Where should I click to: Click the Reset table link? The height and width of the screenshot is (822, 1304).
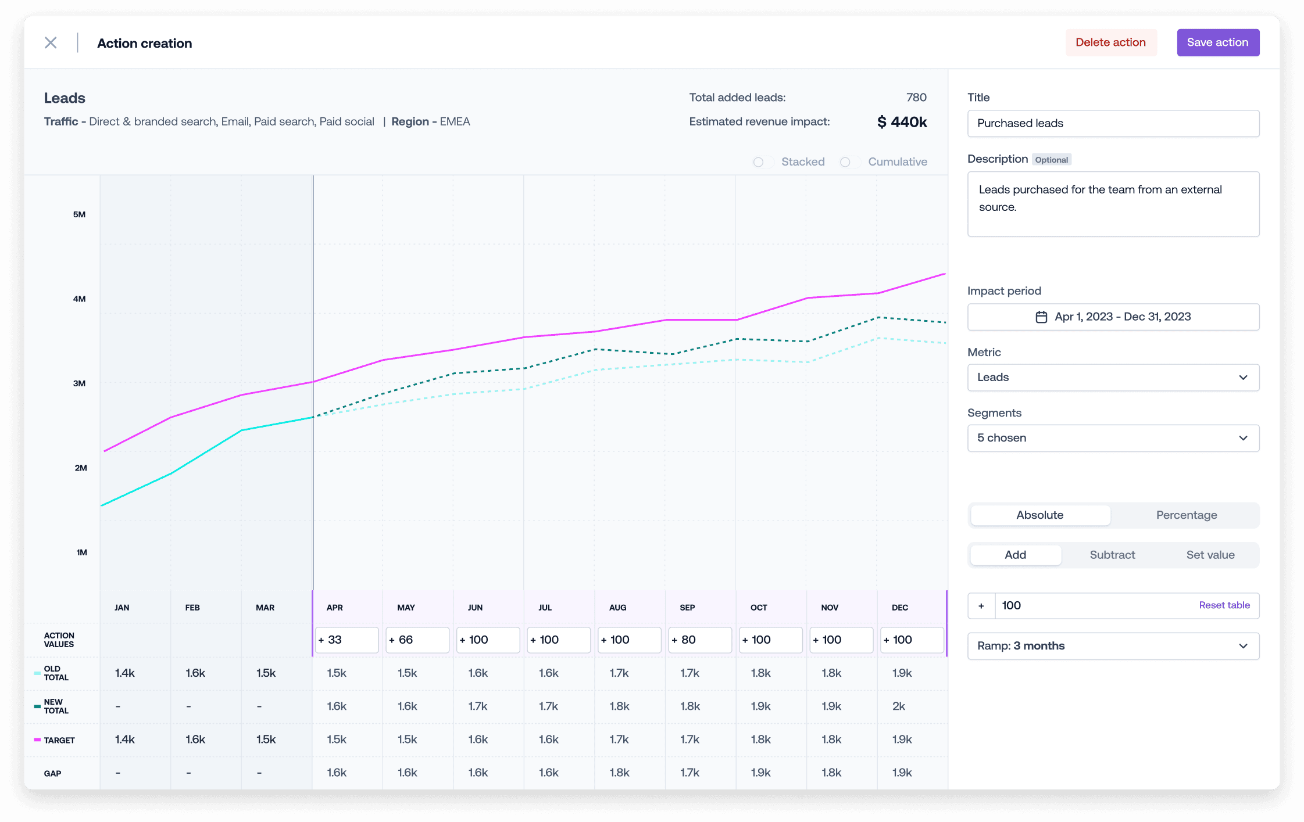point(1224,605)
